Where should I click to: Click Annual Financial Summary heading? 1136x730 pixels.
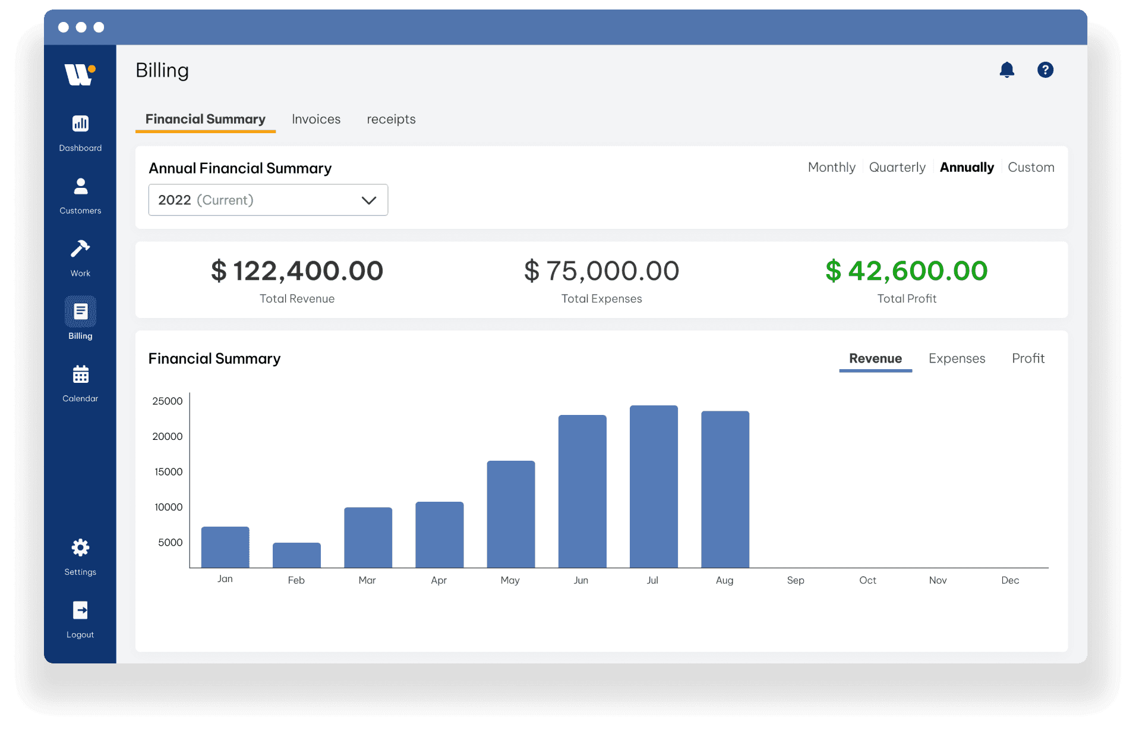click(240, 168)
